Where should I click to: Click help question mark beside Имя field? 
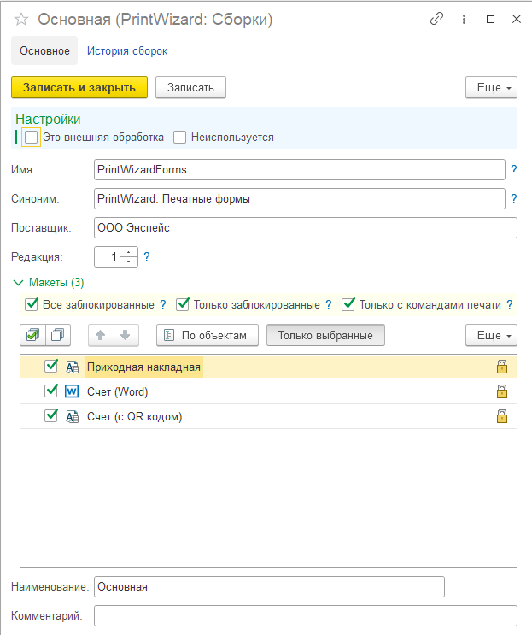513,169
